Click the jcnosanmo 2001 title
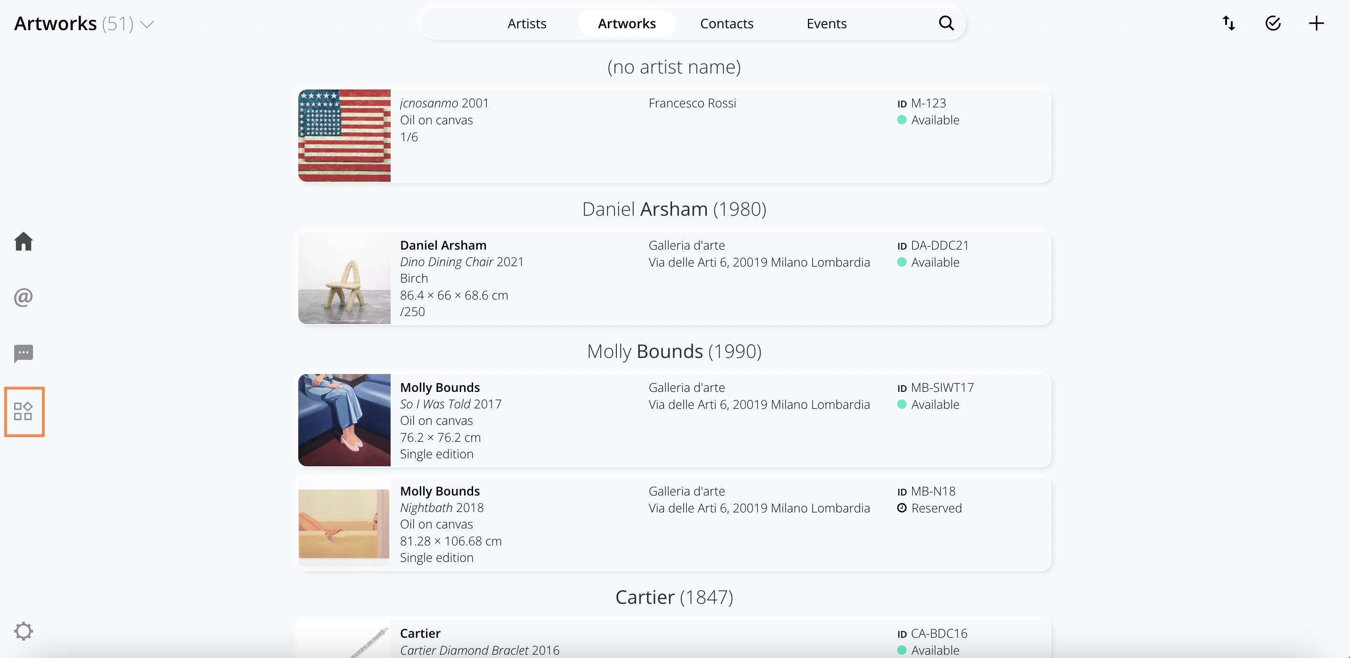The image size is (1350, 658). tap(444, 103)
